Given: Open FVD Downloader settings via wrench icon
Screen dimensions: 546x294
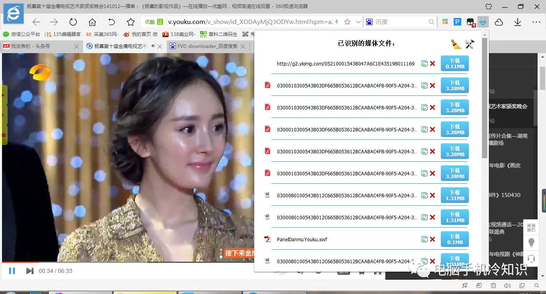Looking at the screenshot, I should click(x=470, y=44).
